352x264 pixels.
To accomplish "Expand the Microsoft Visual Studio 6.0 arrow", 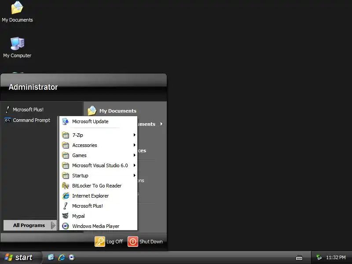I will [x=134, y=165].
